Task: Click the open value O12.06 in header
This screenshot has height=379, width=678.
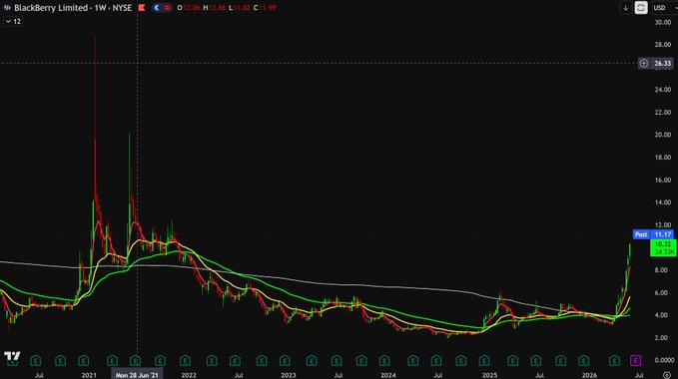Action: click(189, 8)
